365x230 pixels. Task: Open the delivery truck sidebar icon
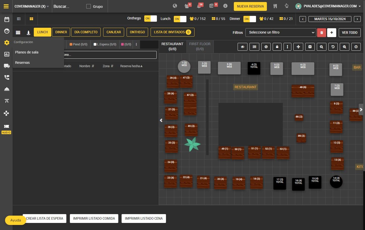pyautogui.click(x=7, y=66)
